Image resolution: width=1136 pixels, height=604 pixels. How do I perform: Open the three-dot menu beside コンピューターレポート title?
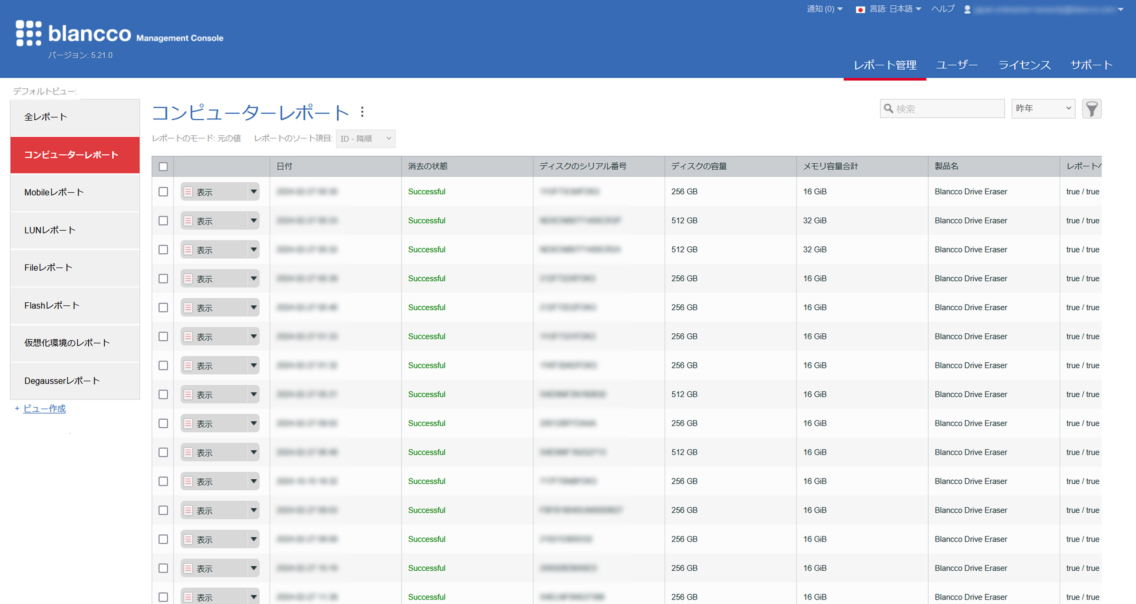[x=363, y=112]
